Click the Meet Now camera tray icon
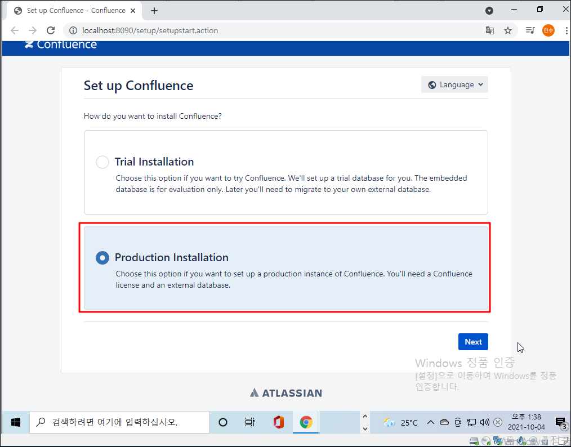The height and width of the screenshot is (447, 571). point(458,422)
